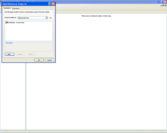Click Cancel to dismiss the dialog
The image size is (167, 133).
click(50, 60)
